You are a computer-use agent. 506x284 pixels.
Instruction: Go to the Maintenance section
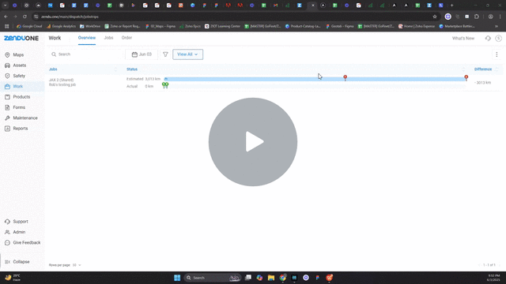(25, 118)
